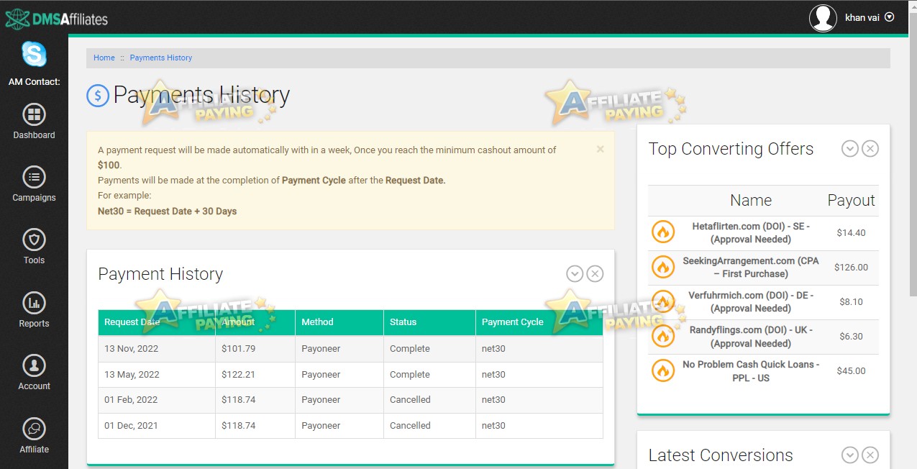The height and width of the screenshot is (469, 917).
Task: Click flame icon for No Problem Cash offer
Action: tap(662, 370)
